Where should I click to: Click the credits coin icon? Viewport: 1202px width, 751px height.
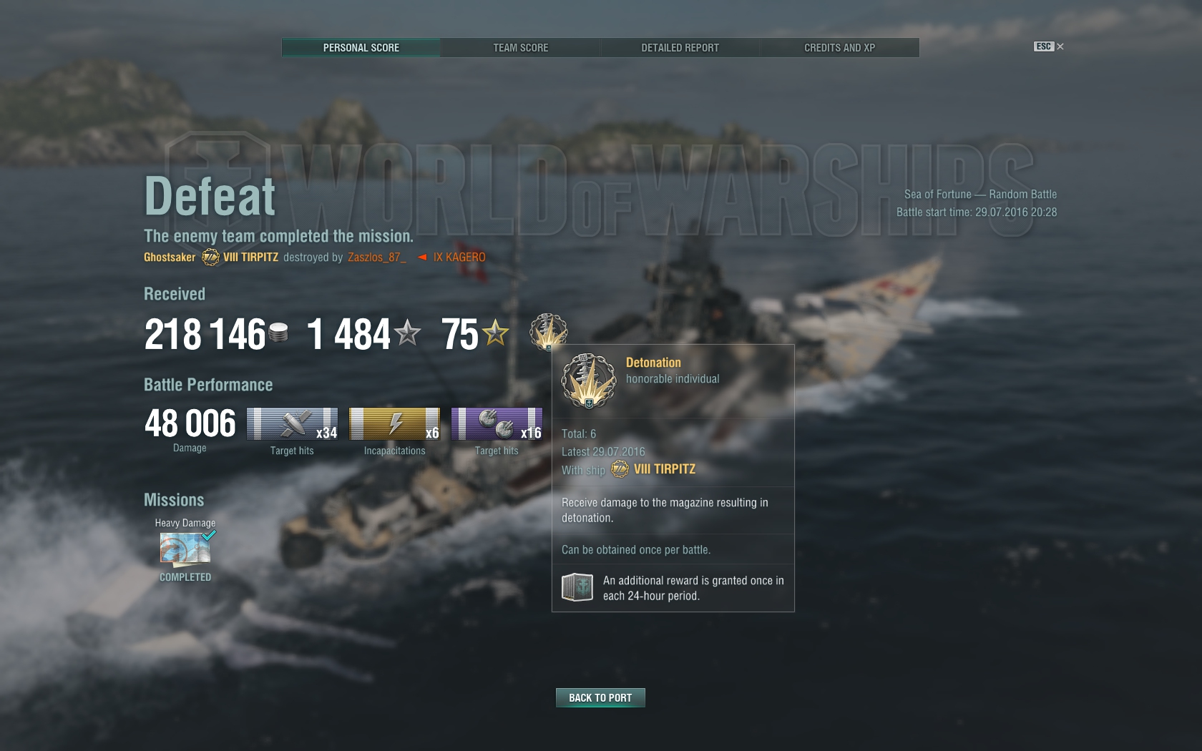[278, 333]
